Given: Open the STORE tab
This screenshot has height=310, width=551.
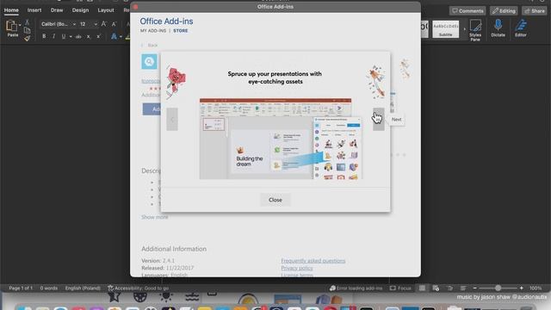Looking at the screenshot, I should point(181,31).
